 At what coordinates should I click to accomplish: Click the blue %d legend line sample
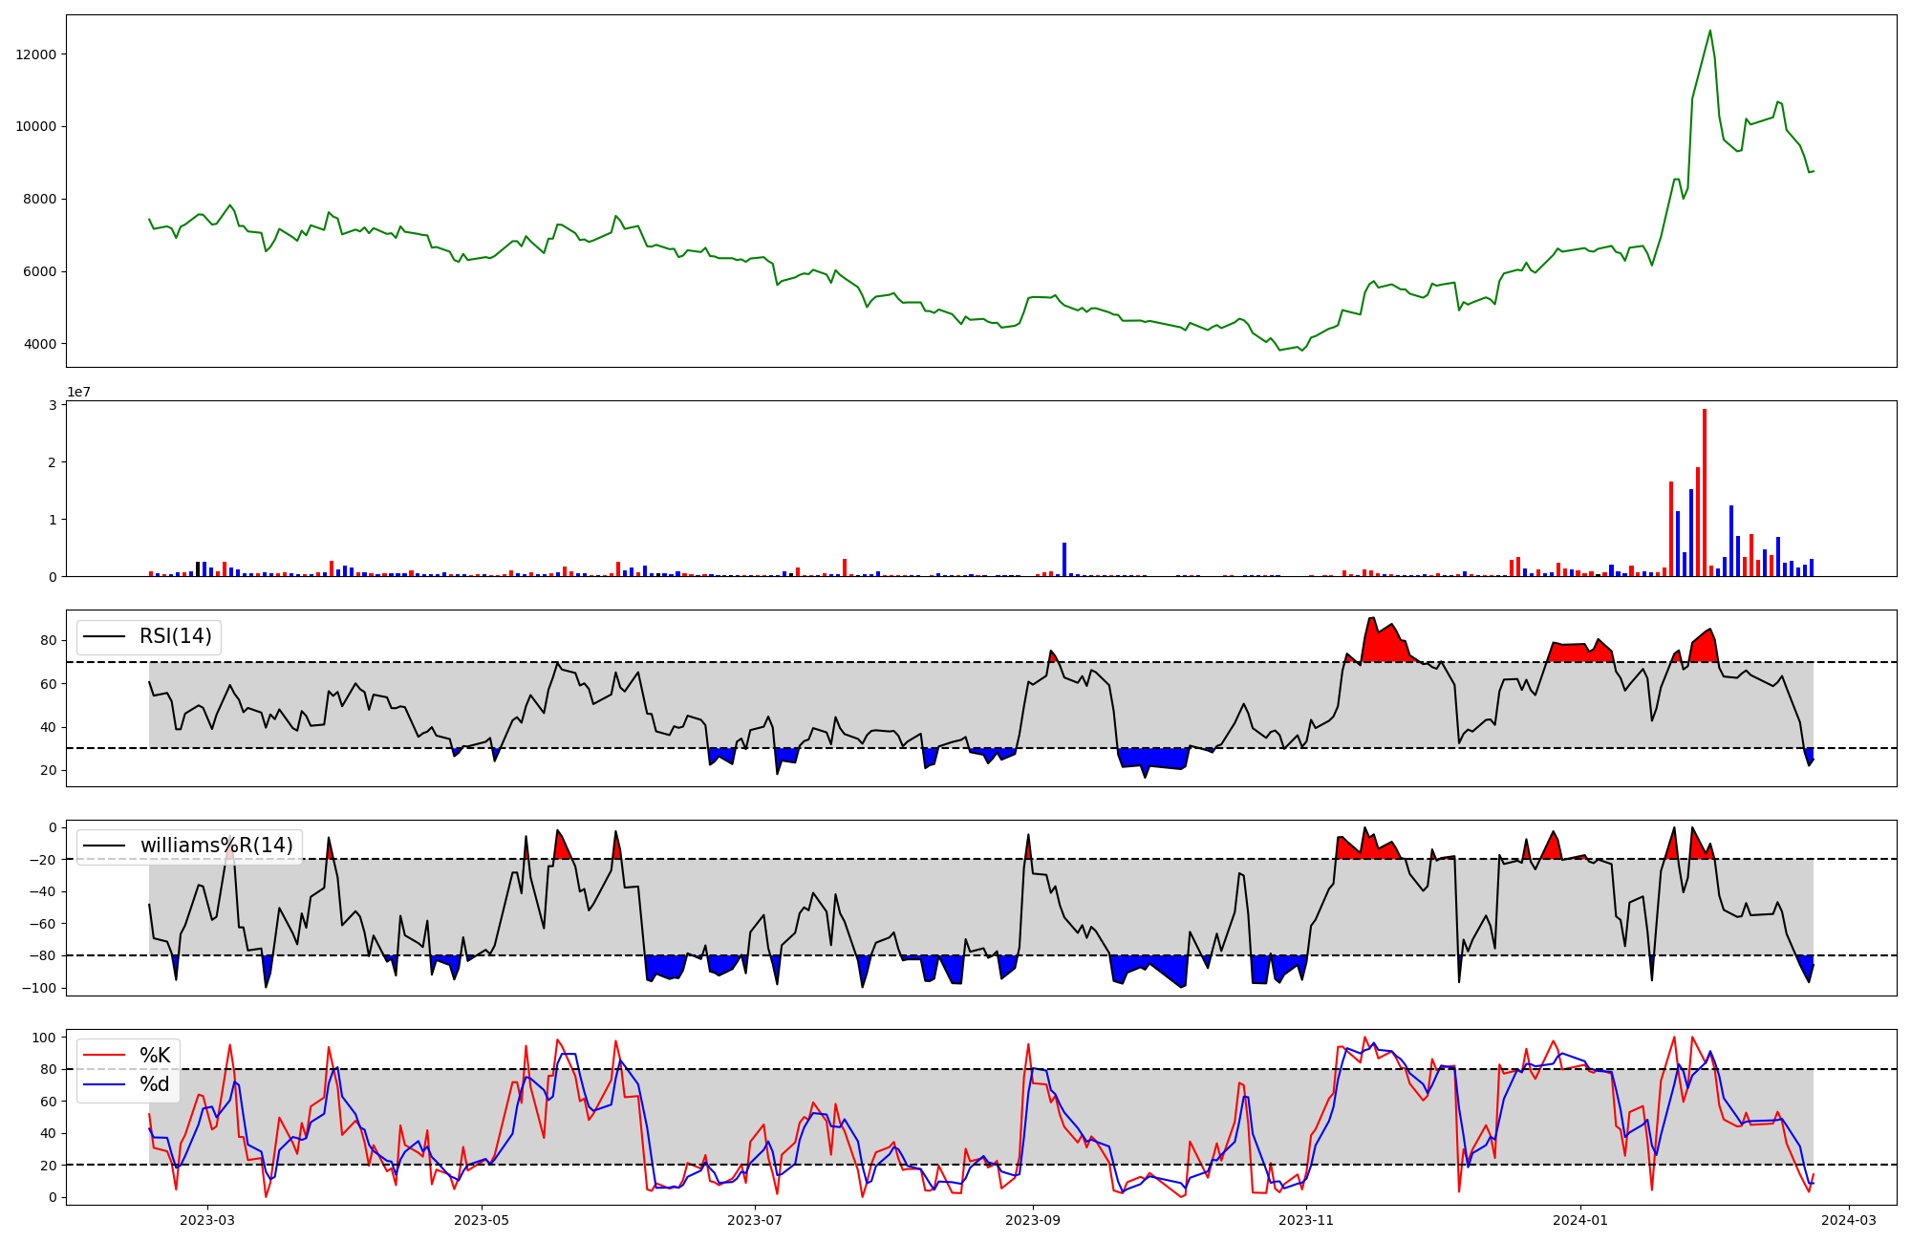coord(104,1084)
